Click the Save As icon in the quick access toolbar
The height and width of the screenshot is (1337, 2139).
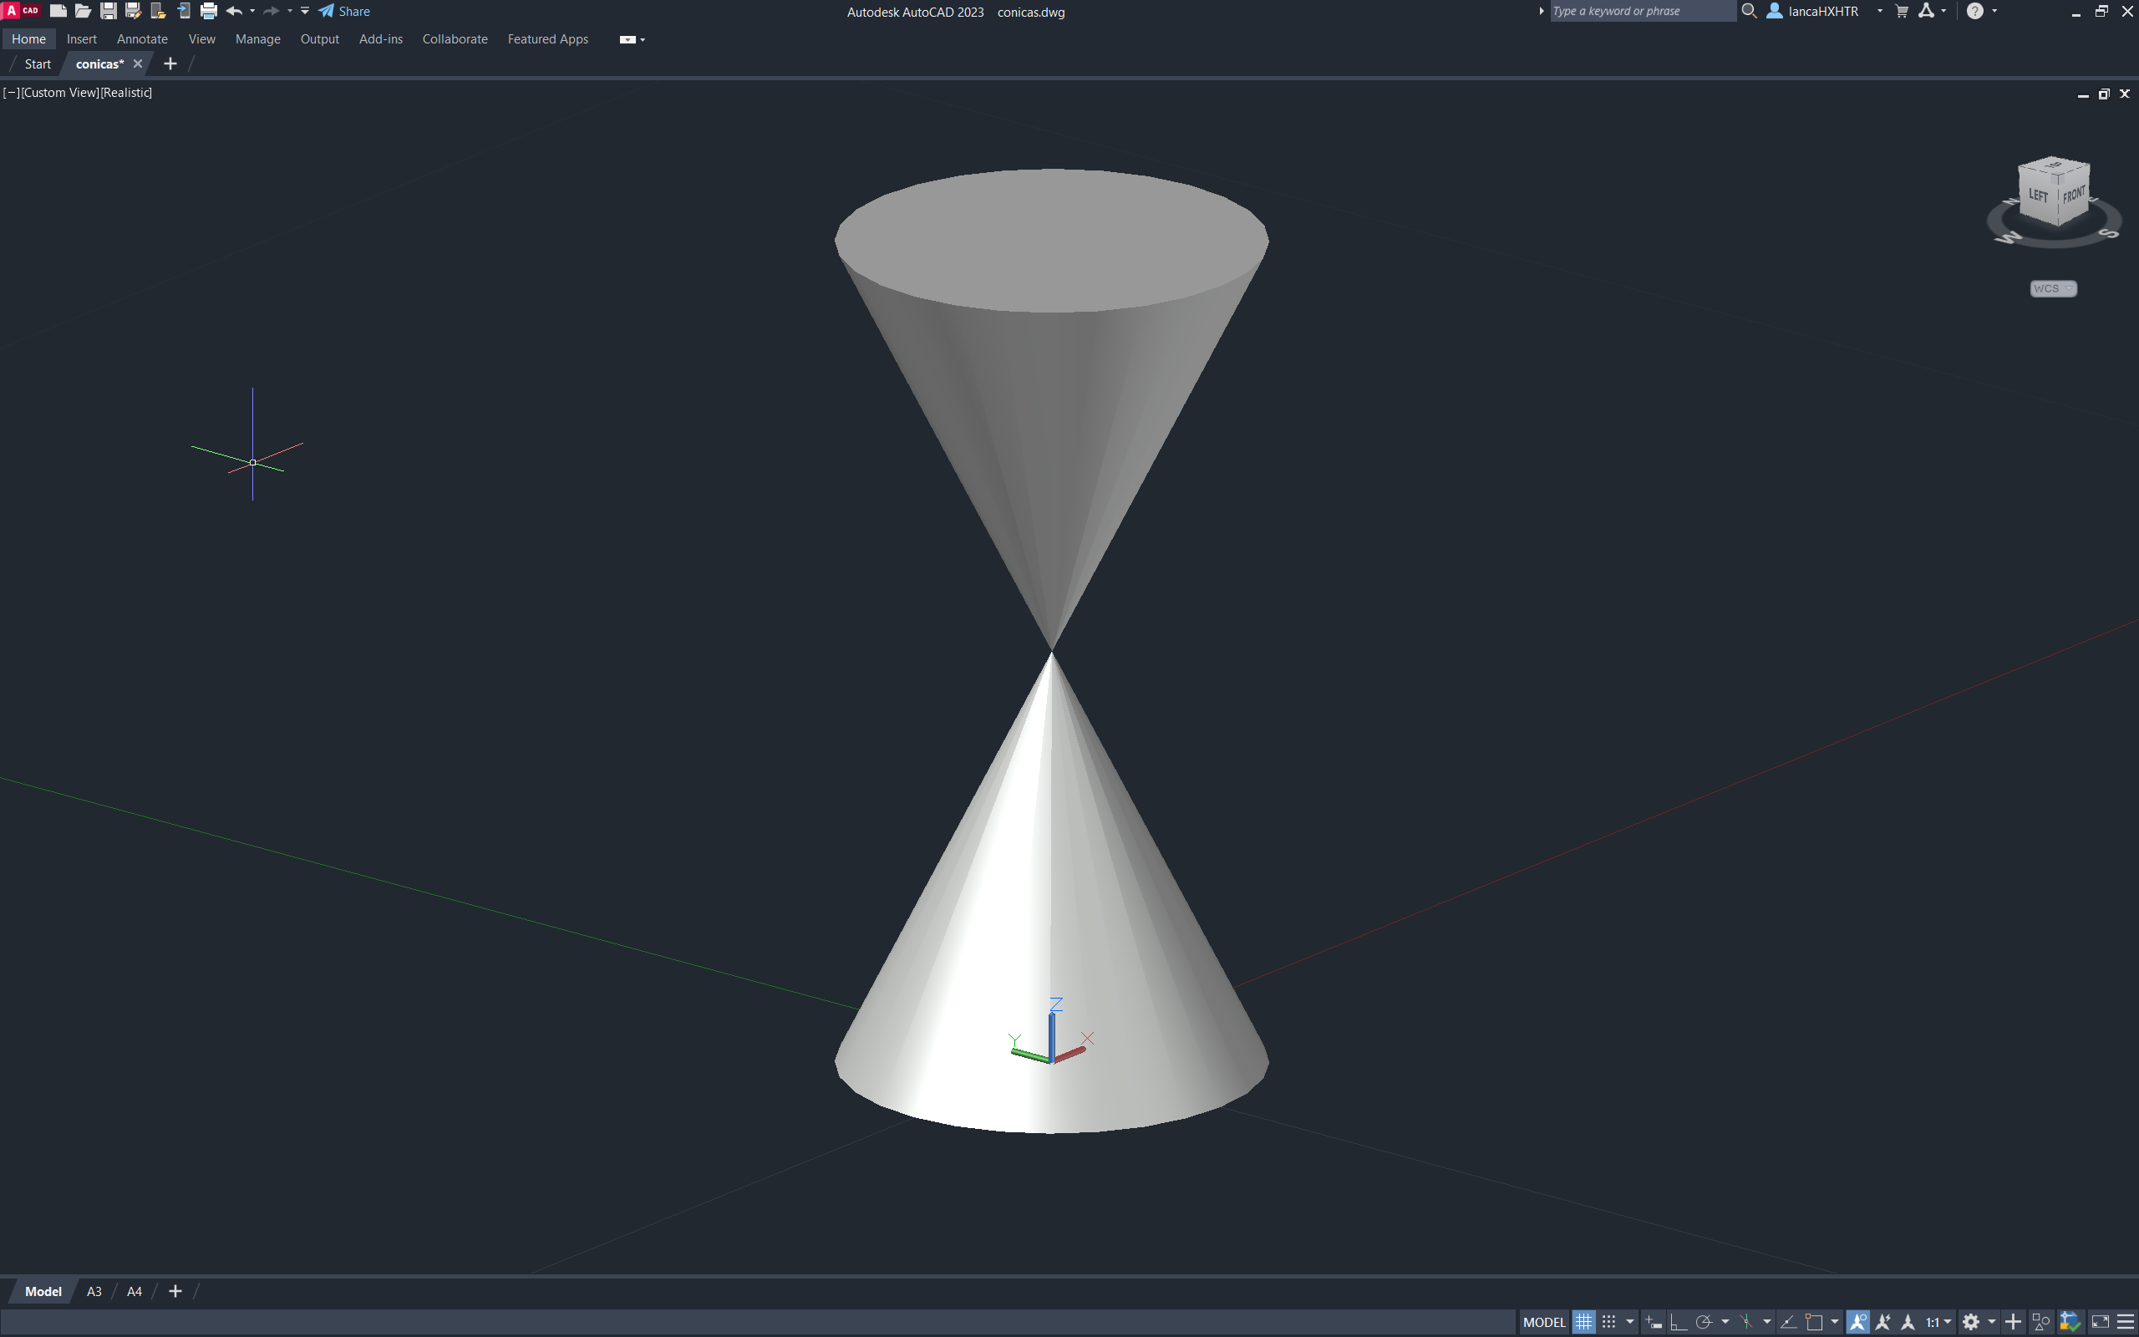tap(134, 12)
